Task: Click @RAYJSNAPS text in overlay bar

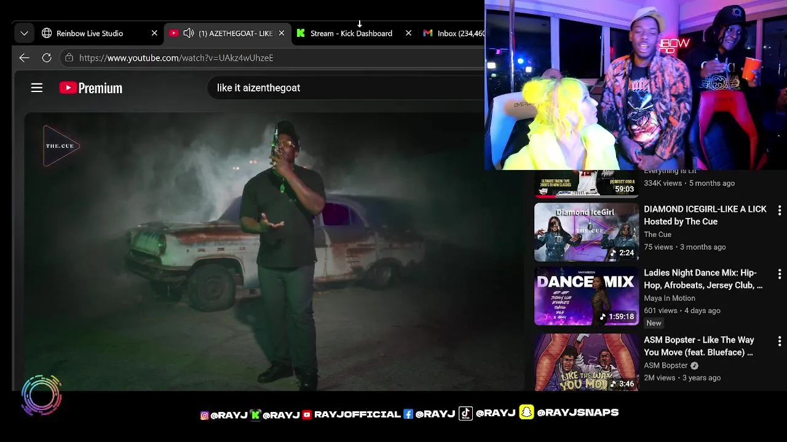Action: point(577,413)
